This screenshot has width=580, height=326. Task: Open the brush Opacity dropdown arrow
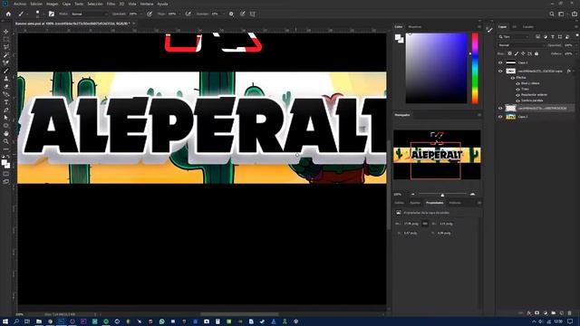click(x=141, y=14)
